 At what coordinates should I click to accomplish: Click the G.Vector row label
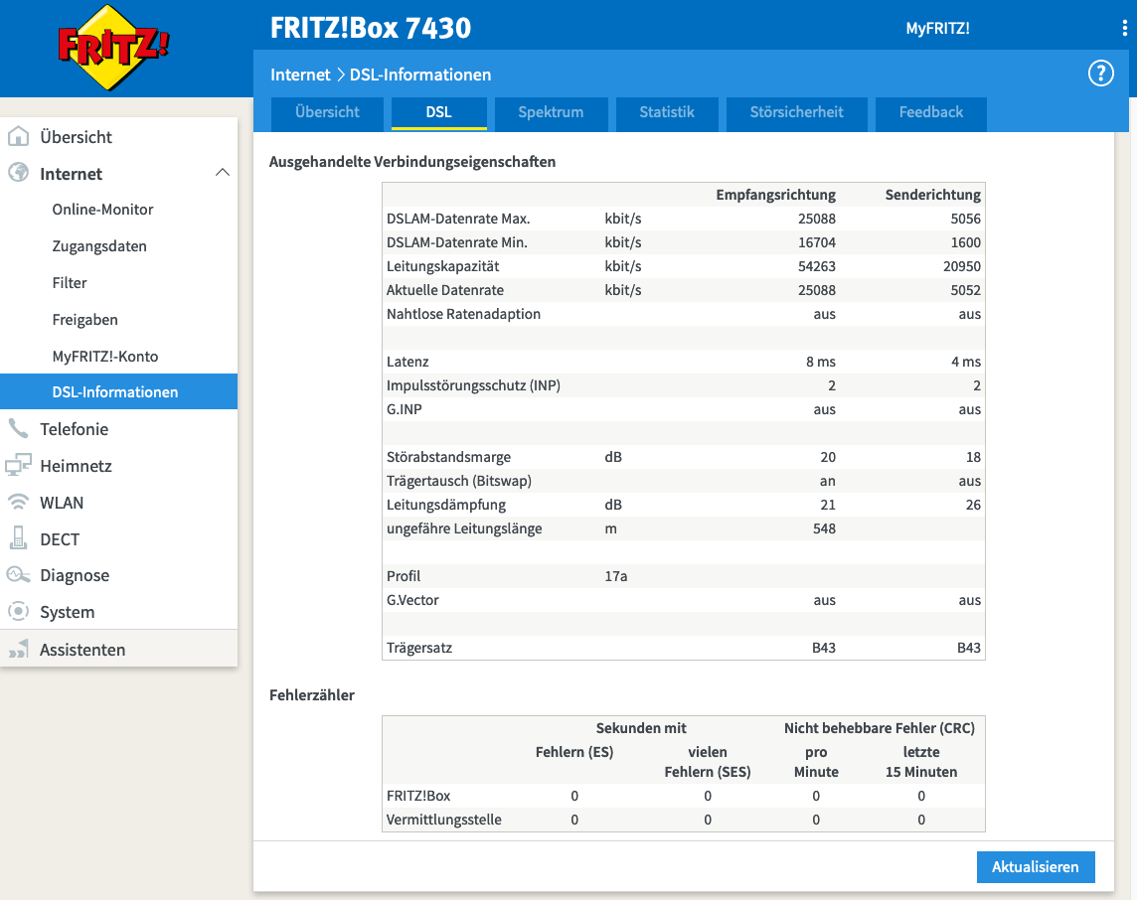click(x=412, y=600)
